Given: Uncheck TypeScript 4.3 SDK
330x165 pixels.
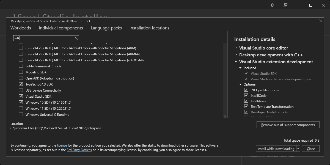Looking at the screenshot, I should point(21,84).
